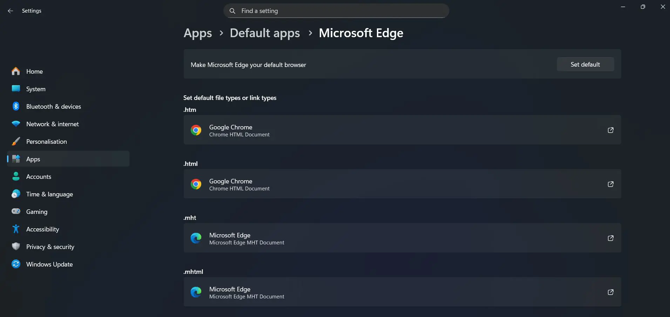
Task: Select the System icon in the sidebar
Action: click(x=16, y=89)
